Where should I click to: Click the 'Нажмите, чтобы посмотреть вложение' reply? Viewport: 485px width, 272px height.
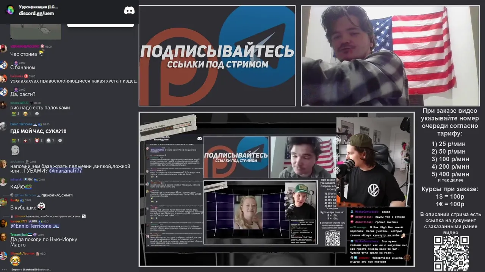pos(53,216)
